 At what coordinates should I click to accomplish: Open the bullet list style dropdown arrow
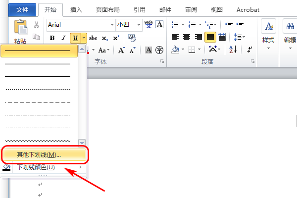183,25
